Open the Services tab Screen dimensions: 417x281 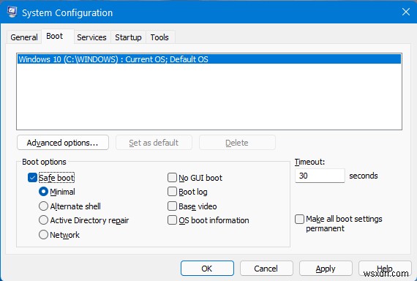pos(91,37)
